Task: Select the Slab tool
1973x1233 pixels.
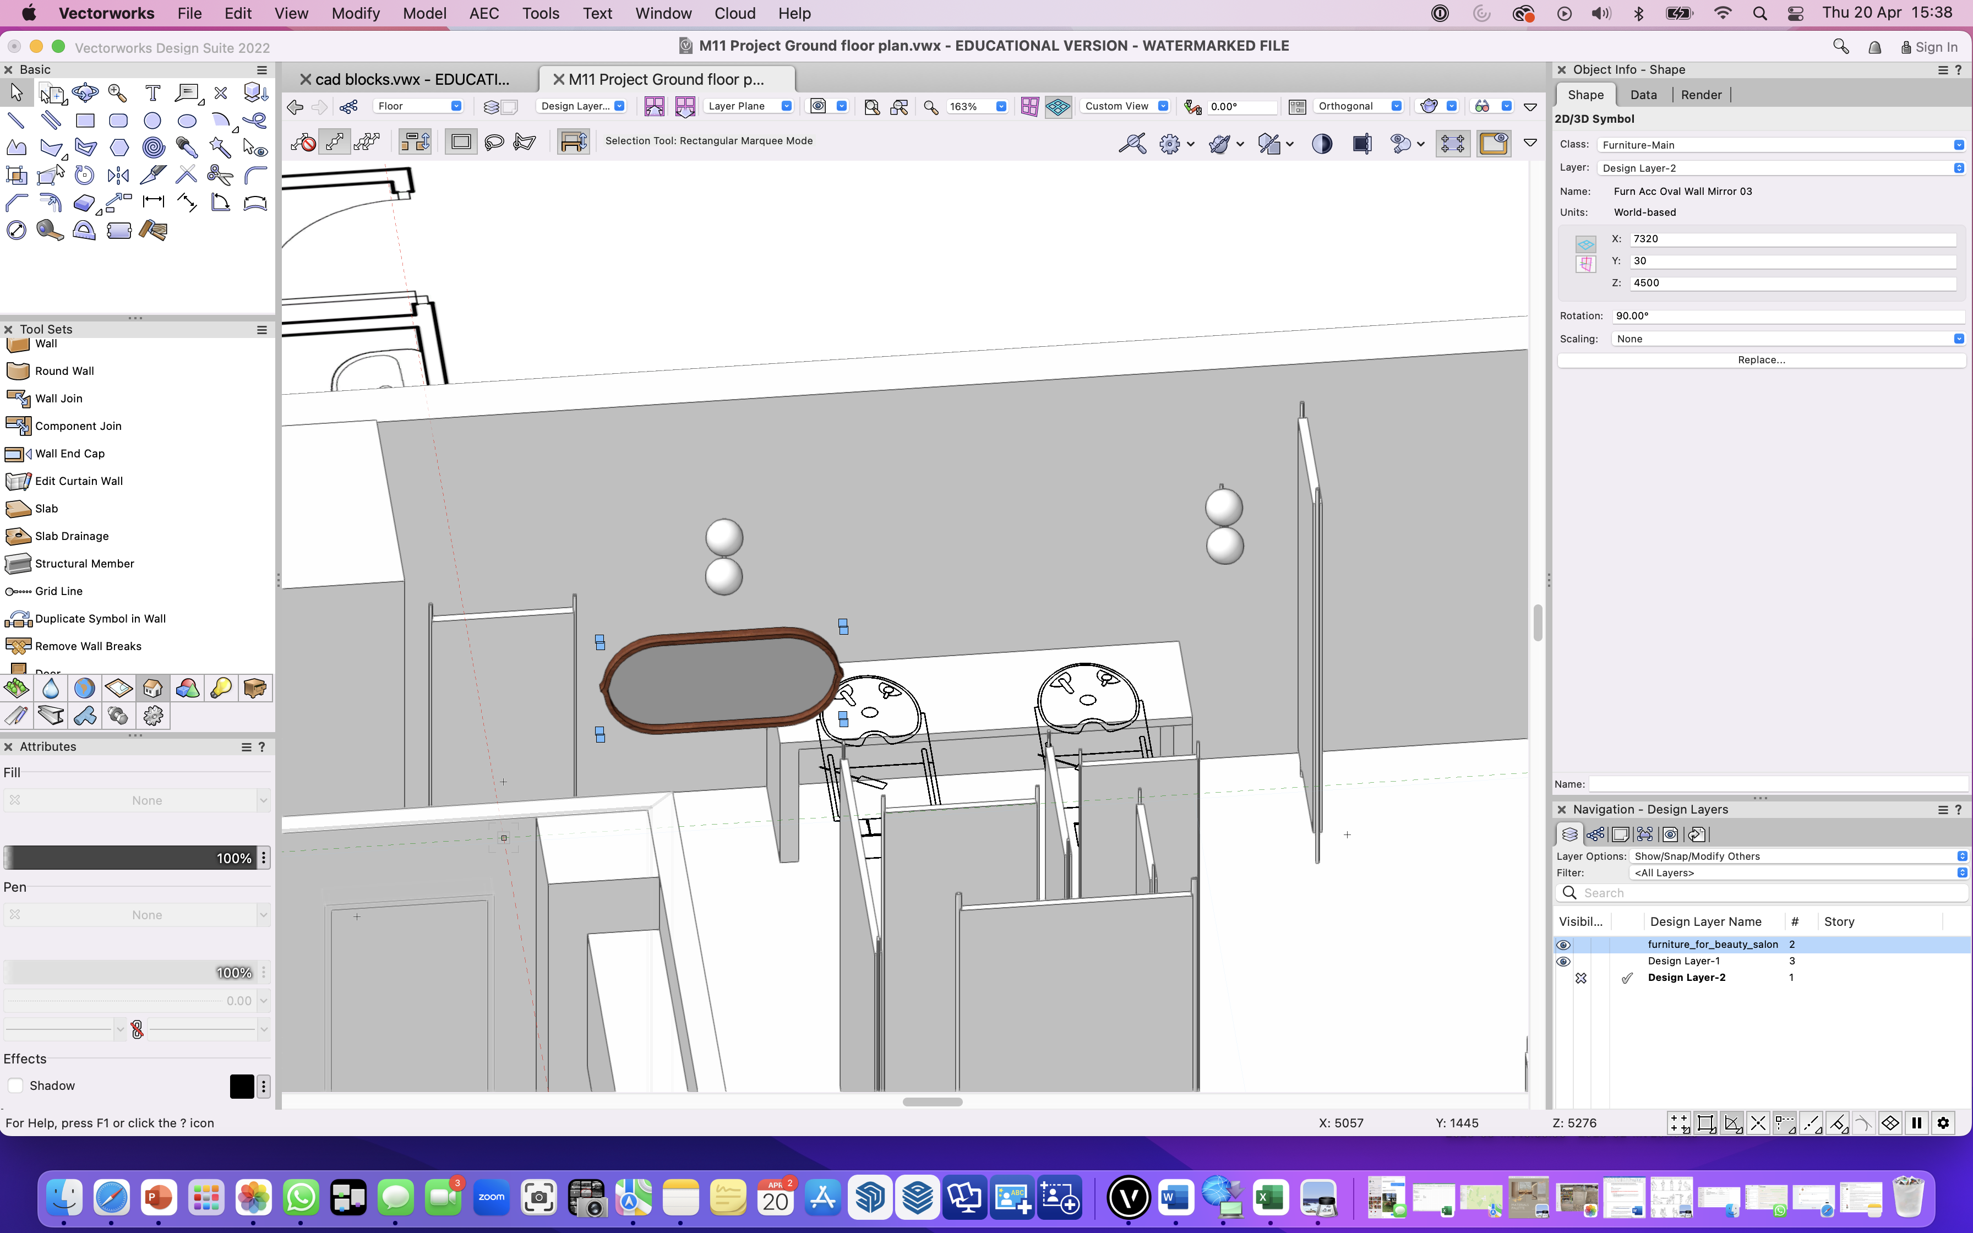Action: point(46,508)
